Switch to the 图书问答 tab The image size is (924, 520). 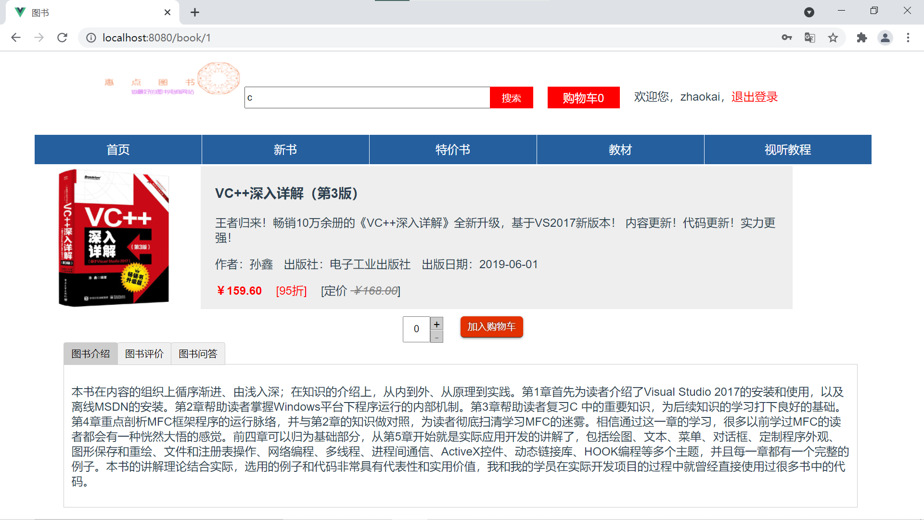(198, 353)
